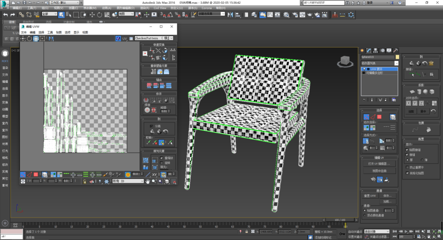Collapse the 快速变换 rollout
This screenshot has width=443, height=240.
(x=159, y=45)
